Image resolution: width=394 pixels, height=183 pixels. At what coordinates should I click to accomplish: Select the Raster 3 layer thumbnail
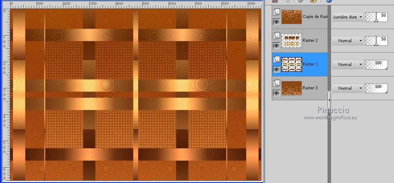291,88
